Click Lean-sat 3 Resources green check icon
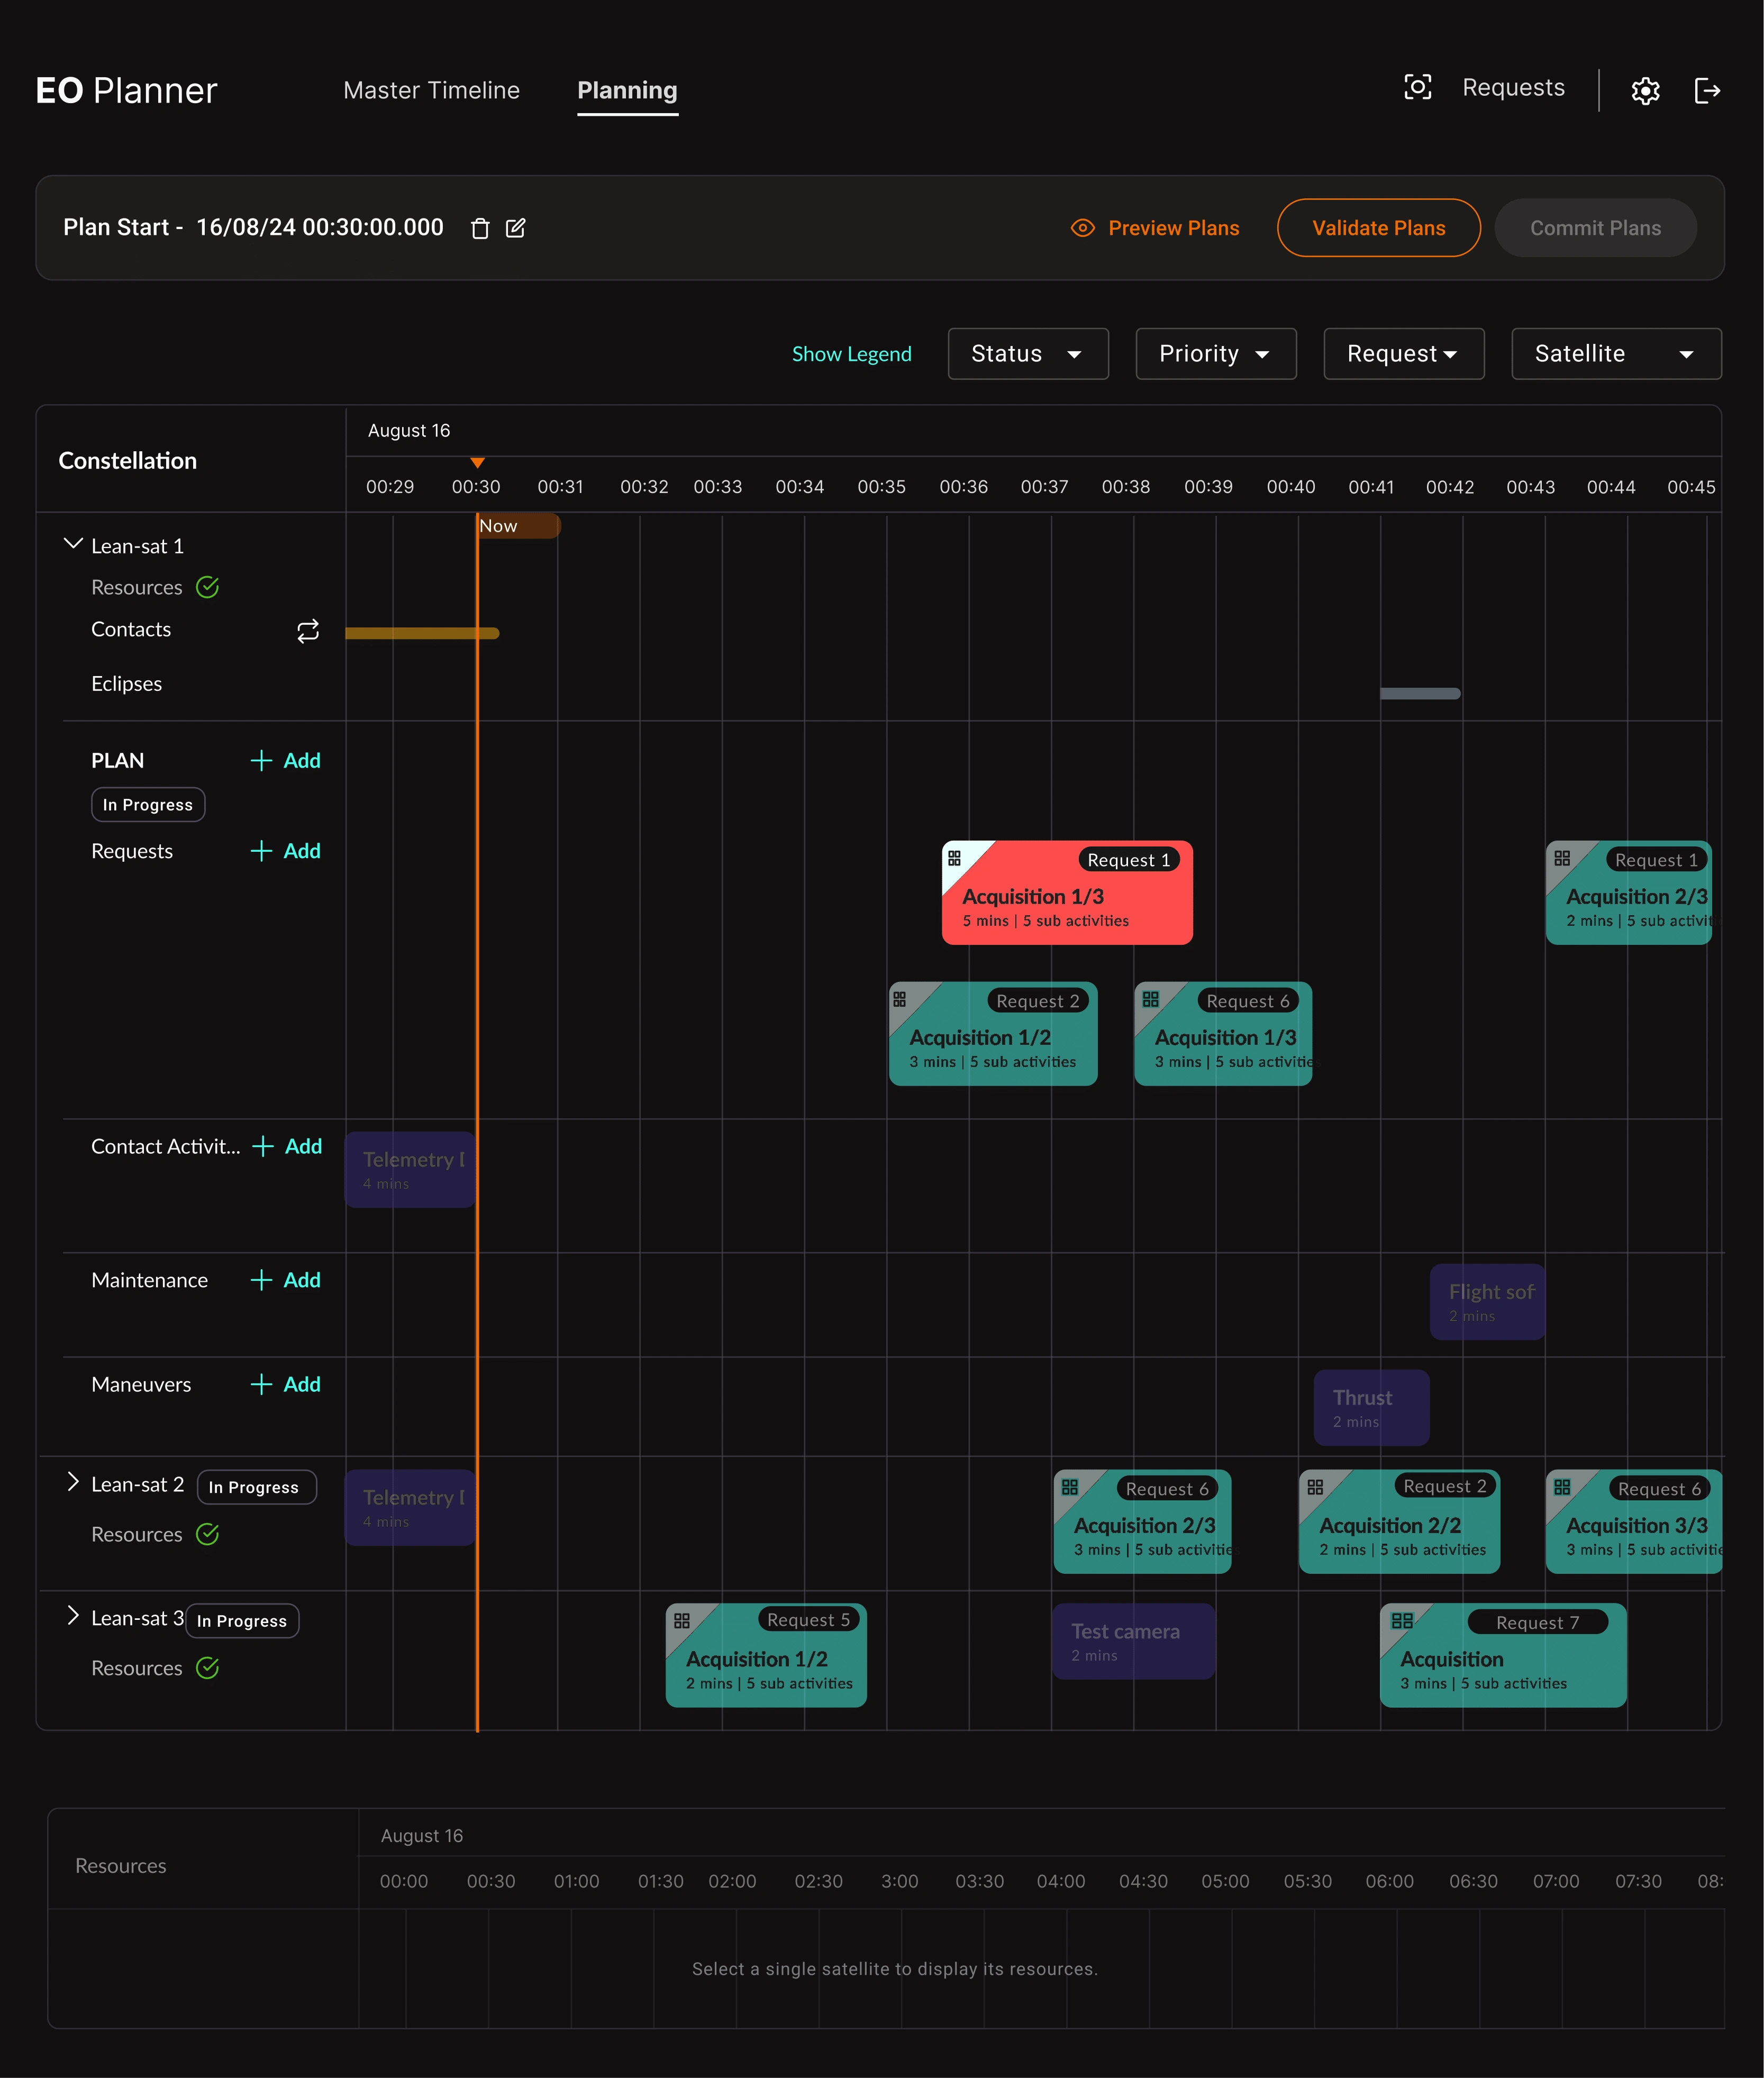Screen dimensions: 1764x2078 click(208, 1668)
